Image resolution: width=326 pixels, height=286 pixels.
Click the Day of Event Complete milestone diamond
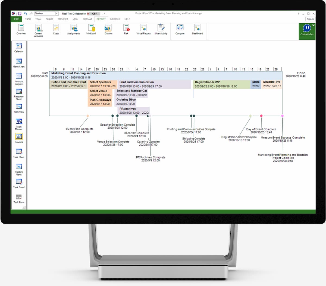point(261,116)
